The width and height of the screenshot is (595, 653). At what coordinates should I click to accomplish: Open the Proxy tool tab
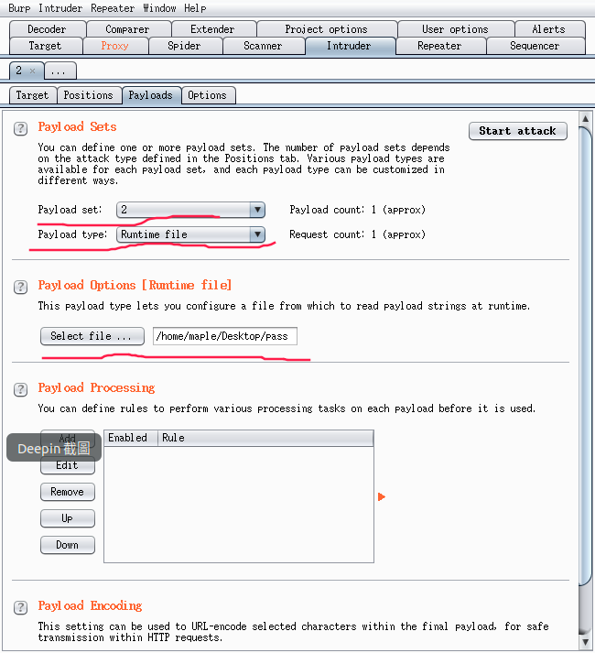tap(115, 46)
